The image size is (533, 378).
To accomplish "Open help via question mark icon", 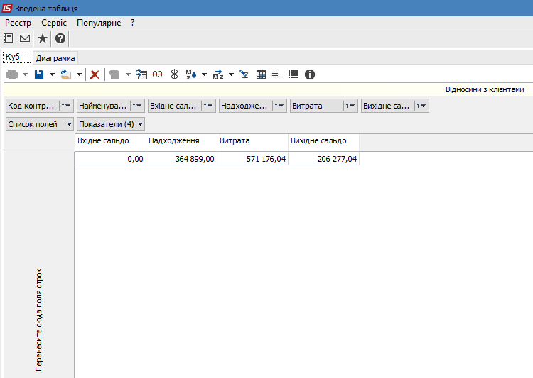I will pyautogui.click(x=60, y=38).
